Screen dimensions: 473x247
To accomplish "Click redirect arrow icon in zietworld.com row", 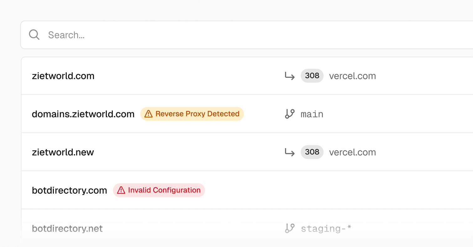I will coord(289,76).
